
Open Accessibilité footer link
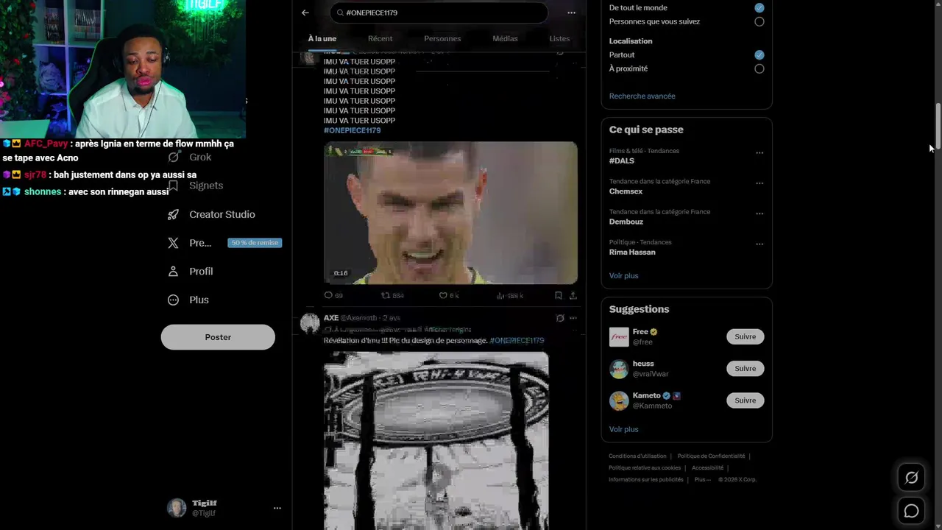coord(707,468)
